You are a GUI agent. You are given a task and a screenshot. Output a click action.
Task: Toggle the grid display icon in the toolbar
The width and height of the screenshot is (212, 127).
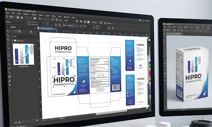(x=85, y=22)
